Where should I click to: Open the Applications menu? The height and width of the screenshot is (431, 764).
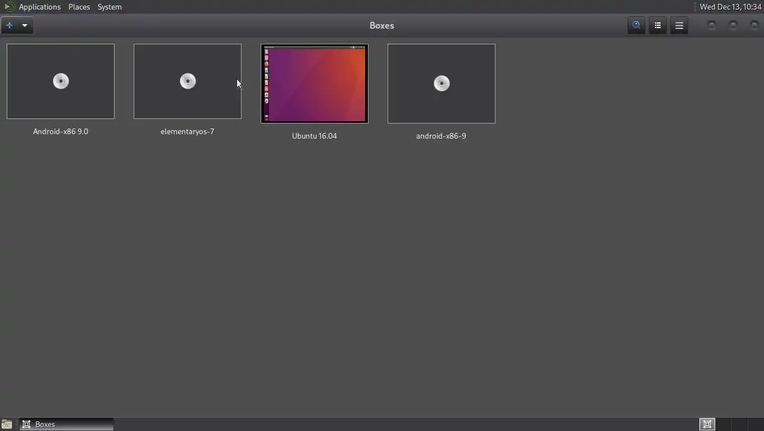pyautogui.click(x=39, y=7)
